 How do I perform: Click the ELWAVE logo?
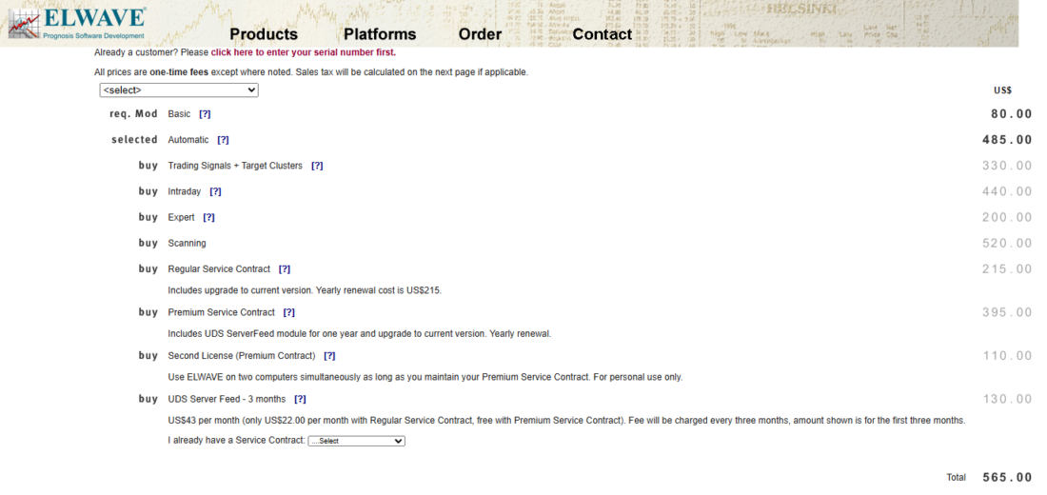point(77,24)
